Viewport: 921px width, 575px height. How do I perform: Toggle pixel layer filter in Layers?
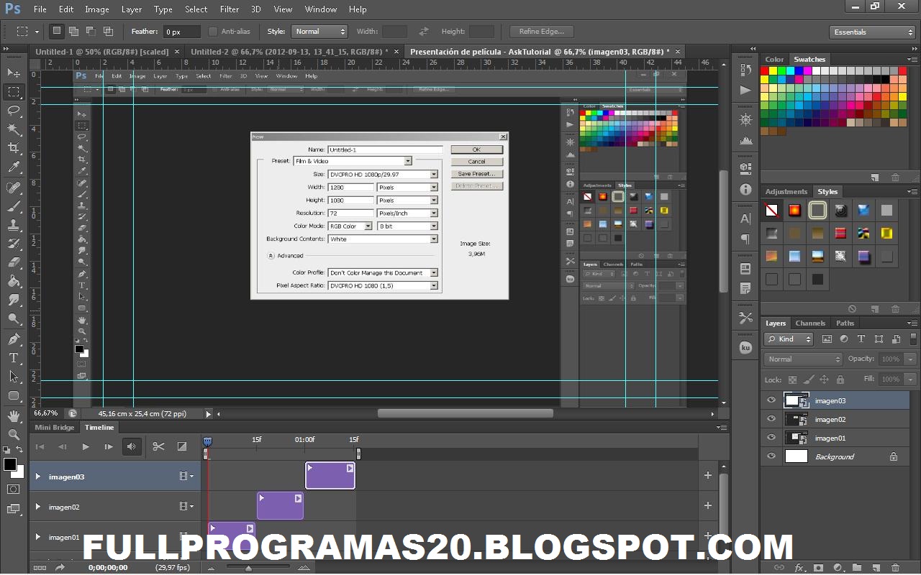pyautogui.click(x=827, y=339)
